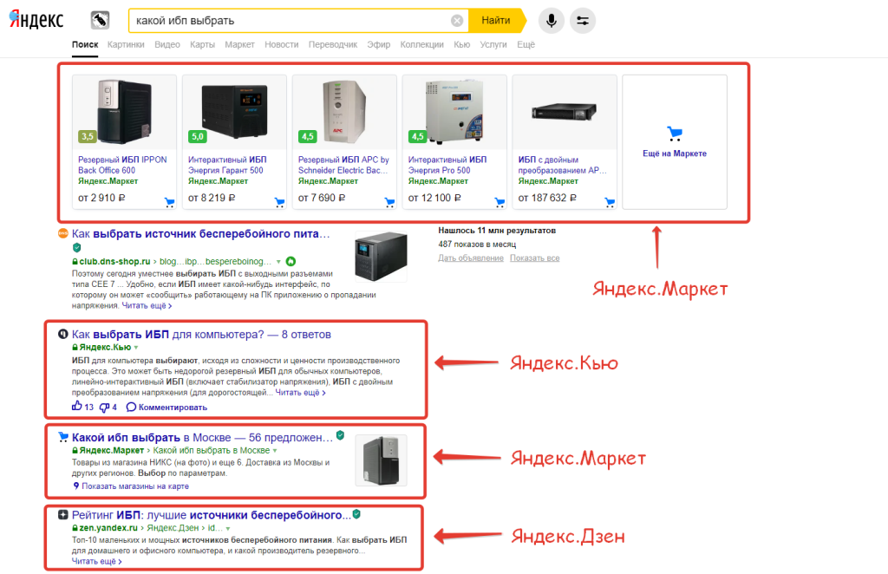Click the cart icon on the Энергия Pro 500 card

[499, 202]
